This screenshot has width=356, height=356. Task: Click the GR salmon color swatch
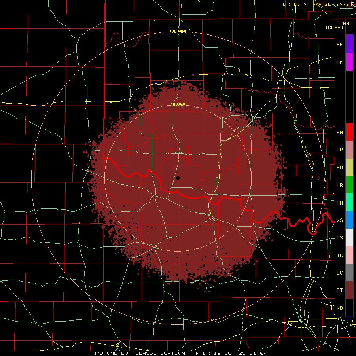pos(349,150)
